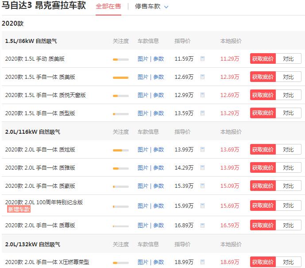View 参数 for 100周年特别纪念版

click(x=158, y=206)
